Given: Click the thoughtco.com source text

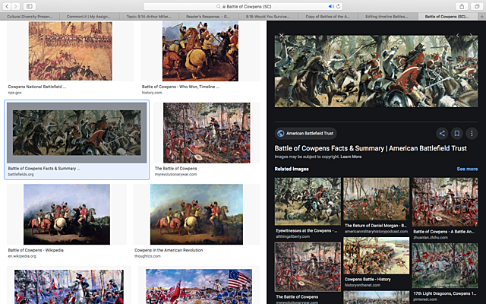Looking at the screenshot, I should [147, 256].
